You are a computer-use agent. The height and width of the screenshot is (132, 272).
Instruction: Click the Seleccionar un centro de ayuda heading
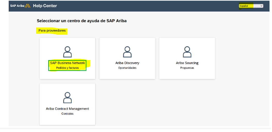click(82, 21)
